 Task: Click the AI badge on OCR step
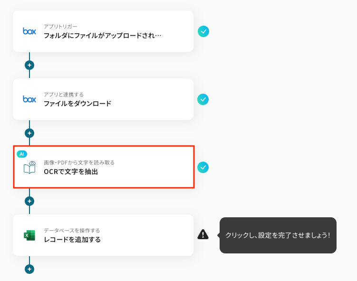tap(22, 154)
